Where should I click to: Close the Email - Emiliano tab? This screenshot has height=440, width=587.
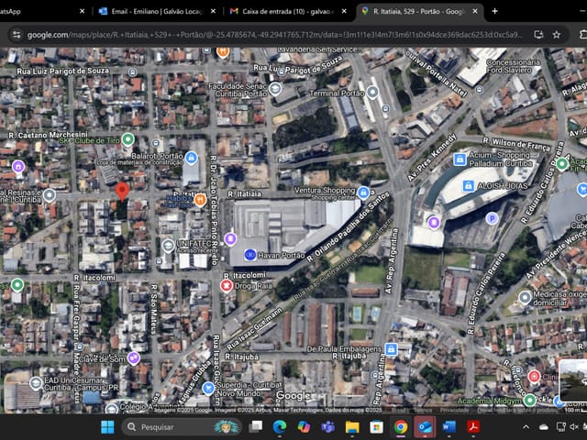(x=213, y=11)
